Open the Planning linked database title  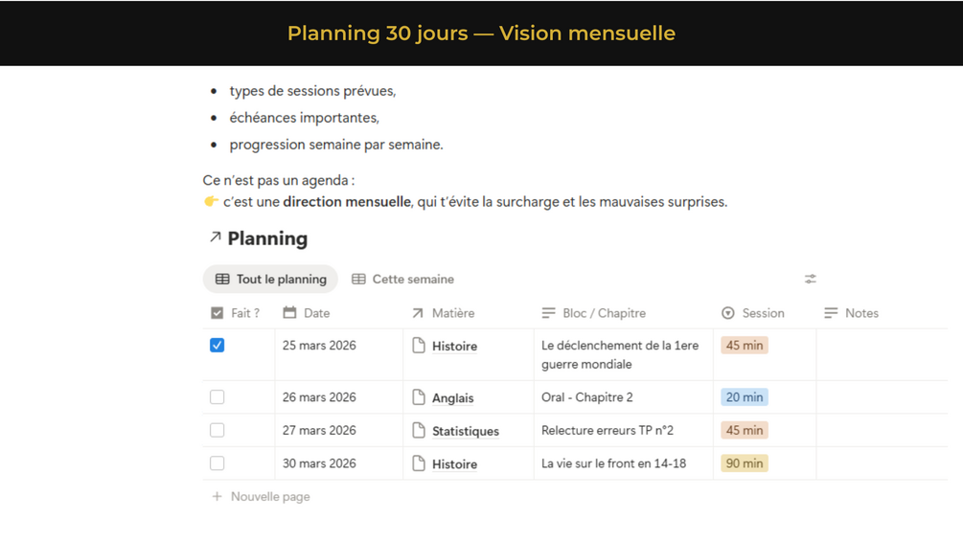coord(267,238)
